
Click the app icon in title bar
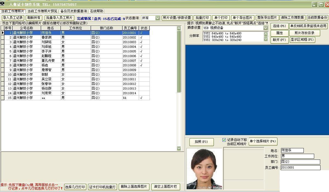[x=2, y=4]
